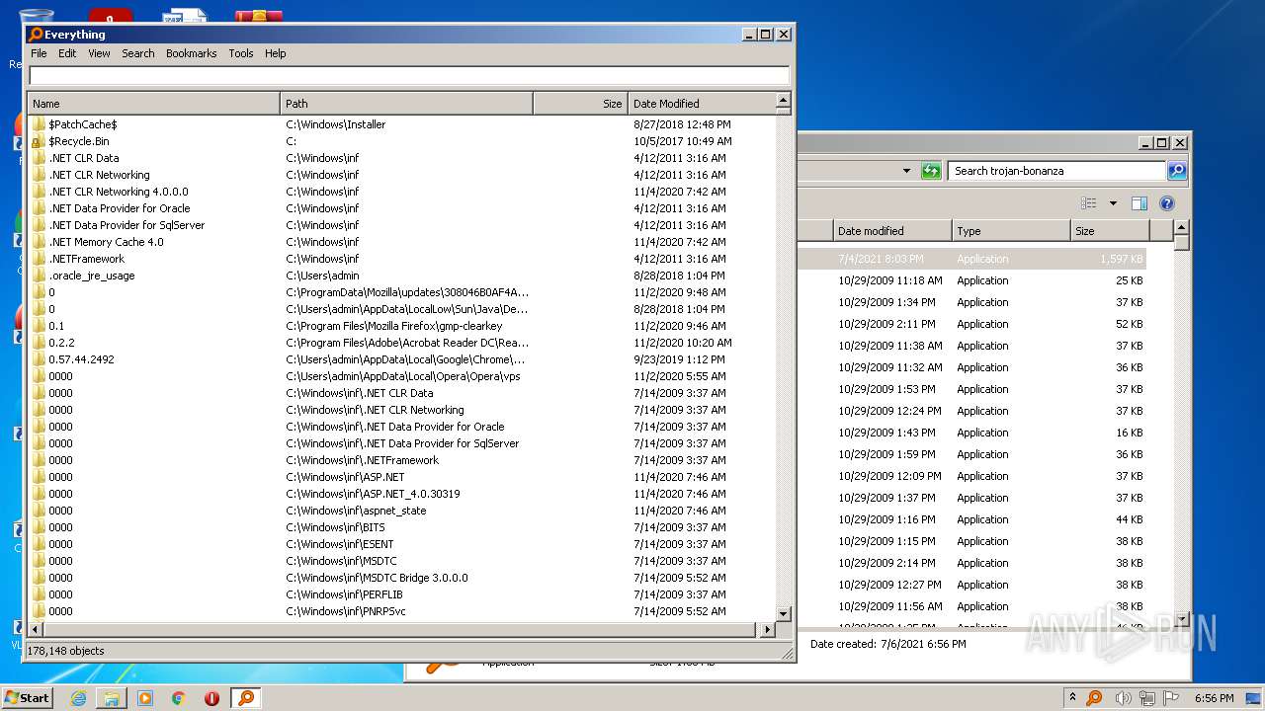Screen dimensions: 1265x711
Task: Open the volume speaker tray icon
Action: (1124, 698)
